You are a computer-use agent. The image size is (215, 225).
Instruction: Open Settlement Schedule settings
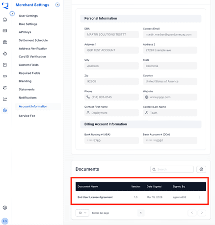point(33,40)
